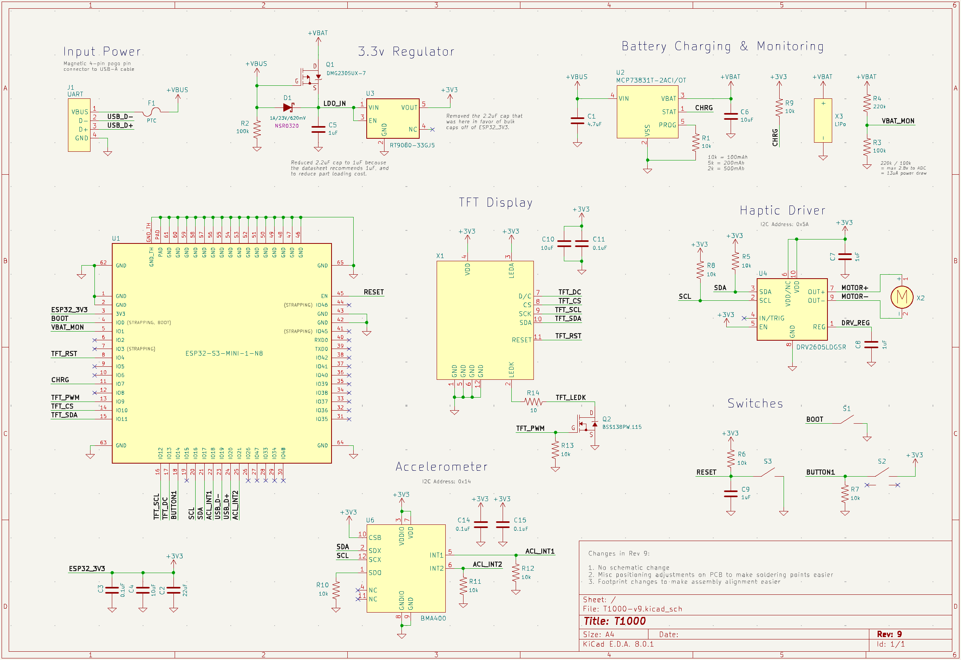Select the Q2 BSS138PW MOSFET symbol

point(587,424)
